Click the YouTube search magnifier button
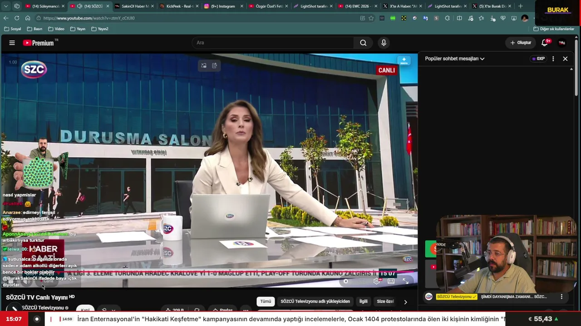This screenshot has width=581, height=326. [x=363, y=43]
